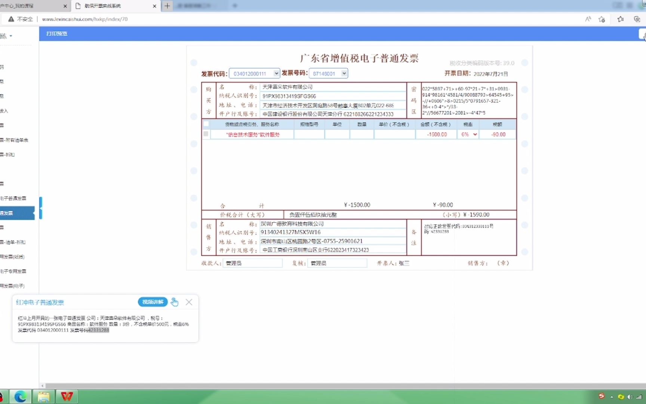Click the Sogou input icon in system tray
This screenshot has height=404, width=646.
[x=602, y=396]
